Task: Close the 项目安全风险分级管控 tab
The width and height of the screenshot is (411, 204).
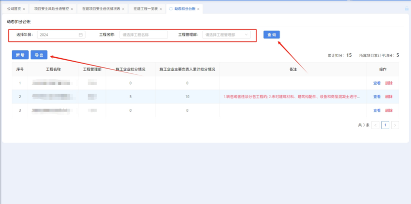Action: pos(72,9)
